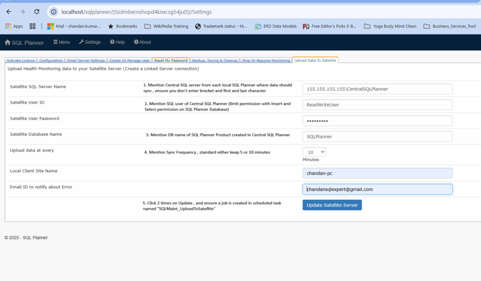Open the starred Bookmarks item
Viewport: 481px width, 281px height.
[123, 26]
